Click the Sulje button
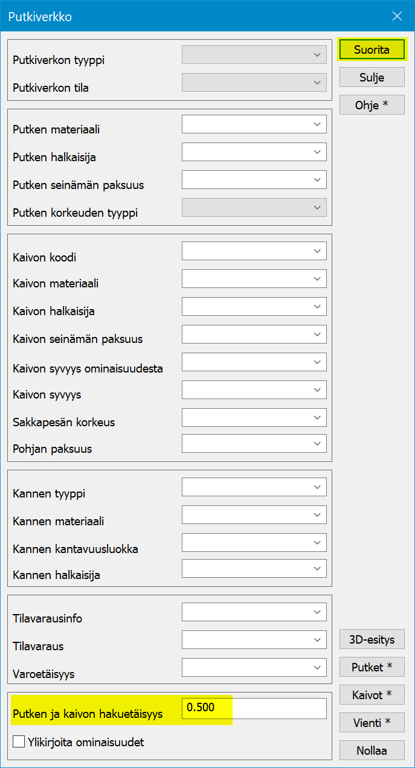The height and width of the screenshot is (768, 415). click(x=372, y=77)
